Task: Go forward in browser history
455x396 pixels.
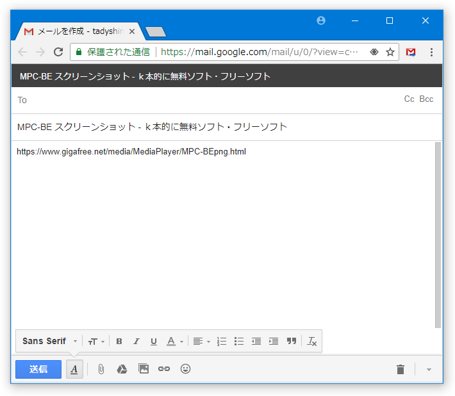Action: pyautogui.click(x=40, y=52)
